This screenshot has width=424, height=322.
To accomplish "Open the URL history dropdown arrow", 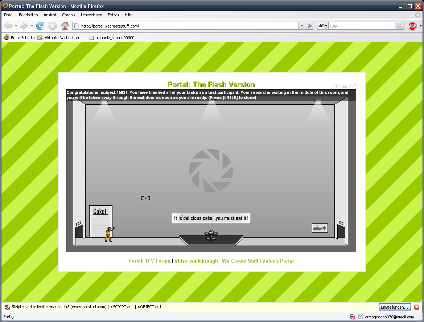I will [x=302, y=26].
